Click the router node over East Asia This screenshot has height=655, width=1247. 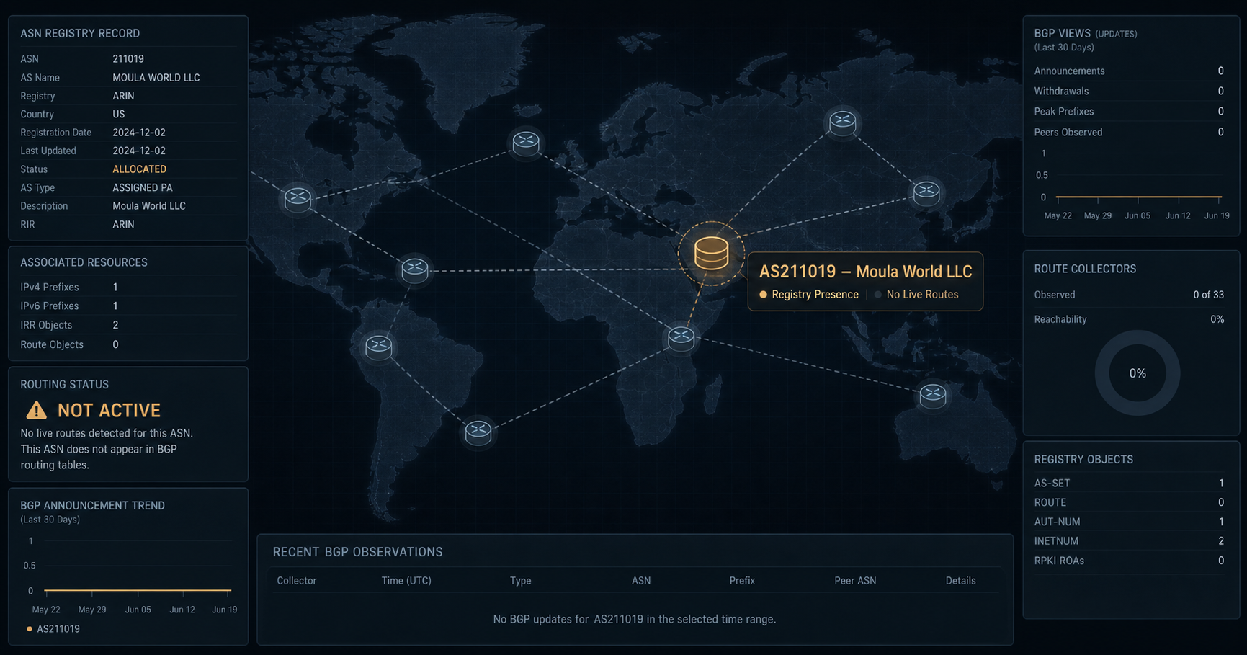pyautogui.click(x=926, y=192)
